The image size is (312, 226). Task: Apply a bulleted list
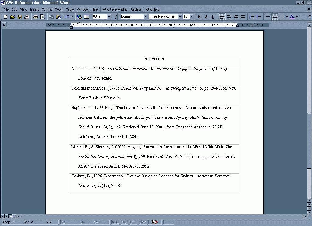(259, 17)
